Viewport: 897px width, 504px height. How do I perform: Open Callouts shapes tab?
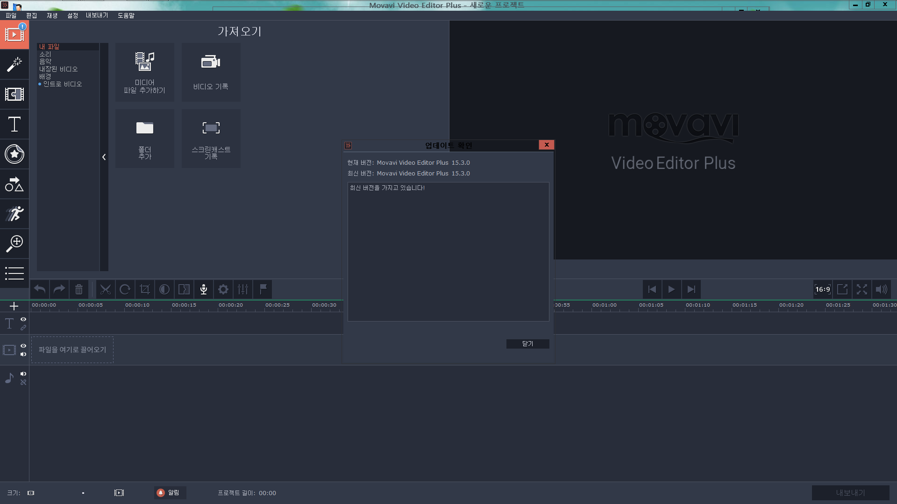[14, 184]
